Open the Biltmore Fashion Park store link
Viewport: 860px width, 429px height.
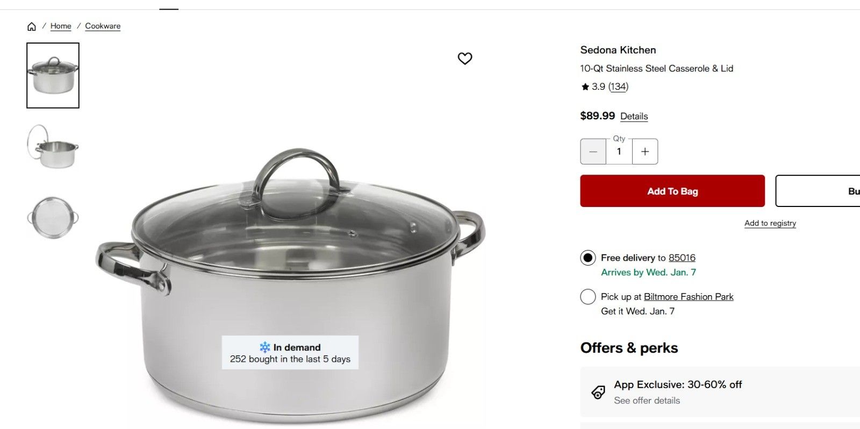click(x=688, y=296)
